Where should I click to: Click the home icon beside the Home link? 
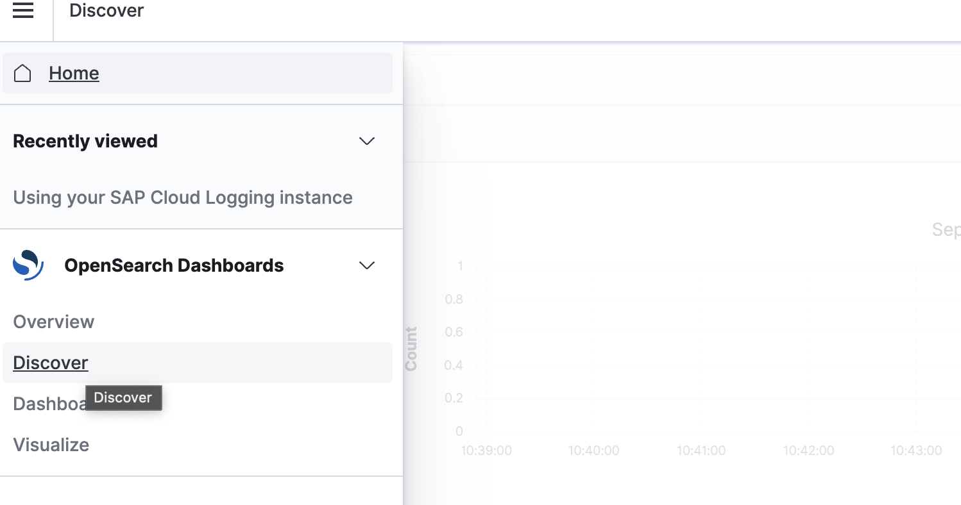[23, 73]
